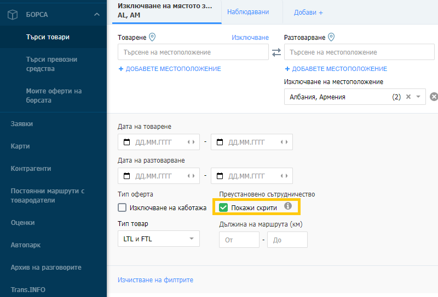Enable Изключване на каботажа checkbox

(x=122, y=207)
